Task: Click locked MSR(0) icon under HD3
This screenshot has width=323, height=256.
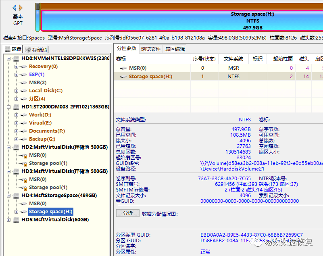Action: 24,180
